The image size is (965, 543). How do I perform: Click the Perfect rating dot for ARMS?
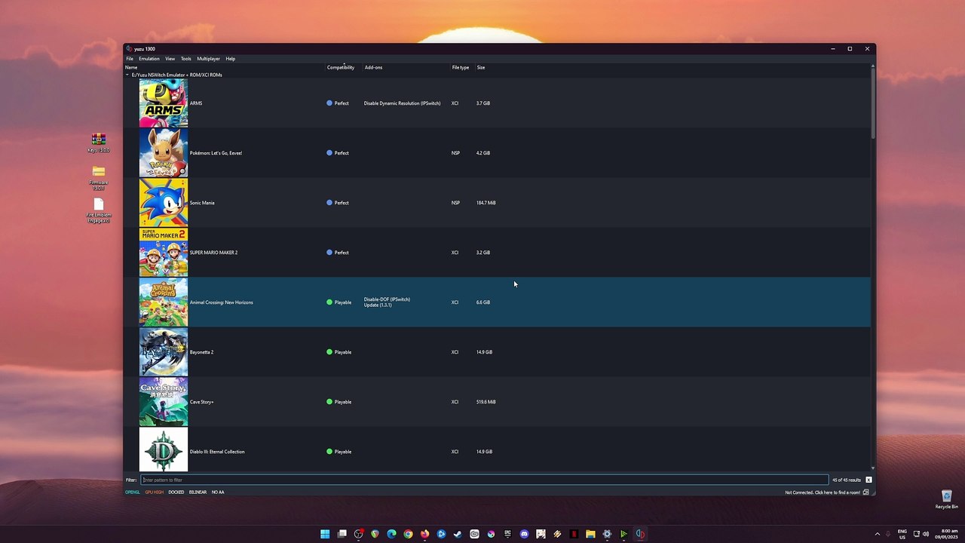329,103
